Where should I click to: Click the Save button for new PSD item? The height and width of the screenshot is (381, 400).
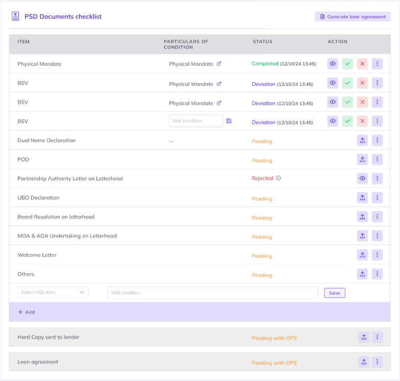pos(335,293)
